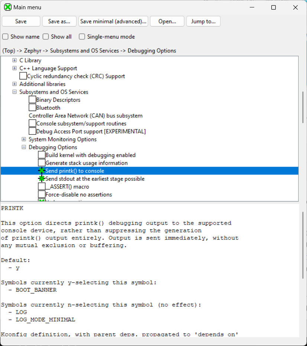The height and width of the screenshot is (346, 307).
Task: Open the Jump to... dialog
Action: tap(203, 21)
